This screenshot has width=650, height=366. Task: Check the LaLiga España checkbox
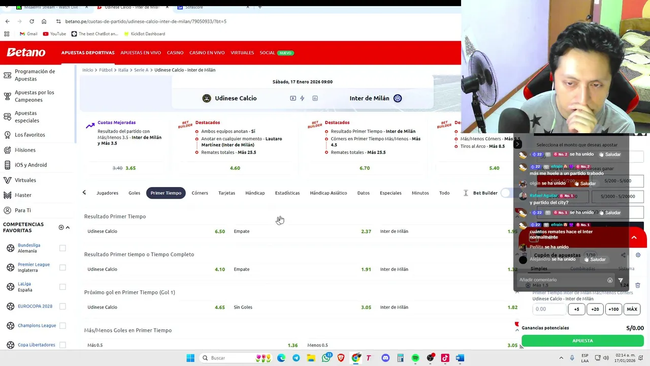[62, 287]
